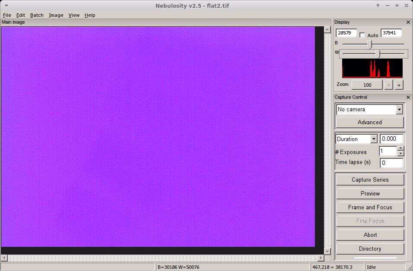Close the Capture Control panel

tap(408, 98)
